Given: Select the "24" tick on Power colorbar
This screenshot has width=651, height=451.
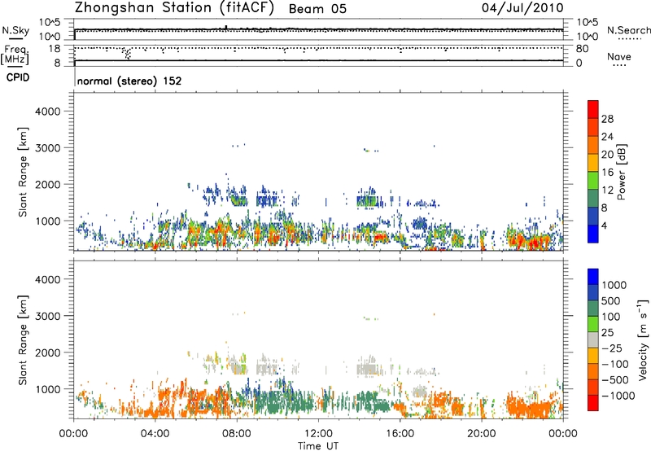Looking at the screenshot, I should pos(607,137).
